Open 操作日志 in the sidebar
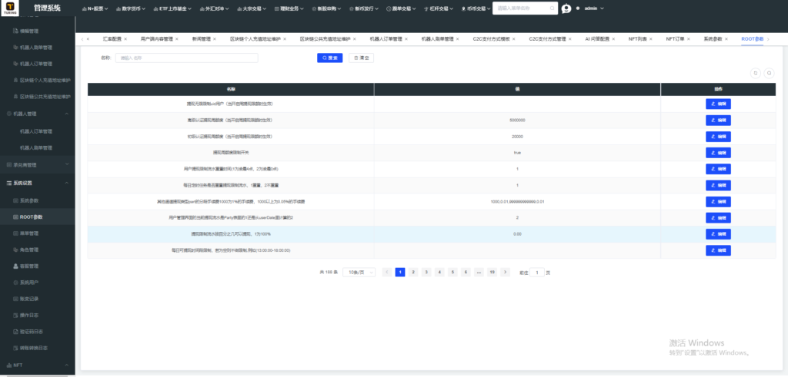Image resolution: width=788 pixels, height=377 pixels. [28, 316]
